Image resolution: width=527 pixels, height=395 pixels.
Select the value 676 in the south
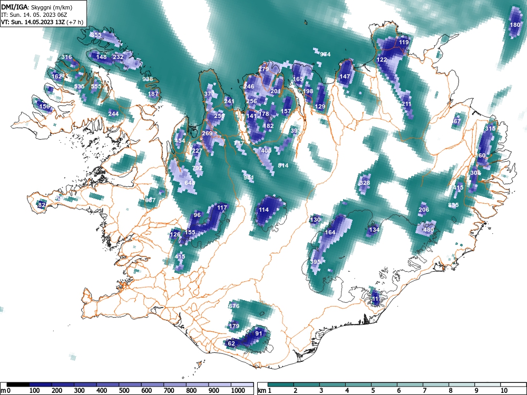pyautogui.click(x=235, y=306)
